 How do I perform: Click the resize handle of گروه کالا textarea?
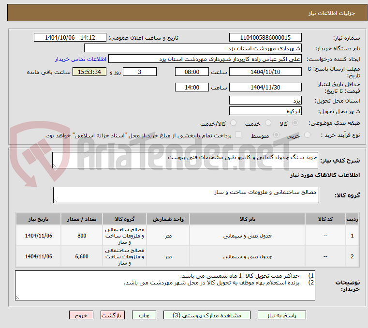(56, 200)
